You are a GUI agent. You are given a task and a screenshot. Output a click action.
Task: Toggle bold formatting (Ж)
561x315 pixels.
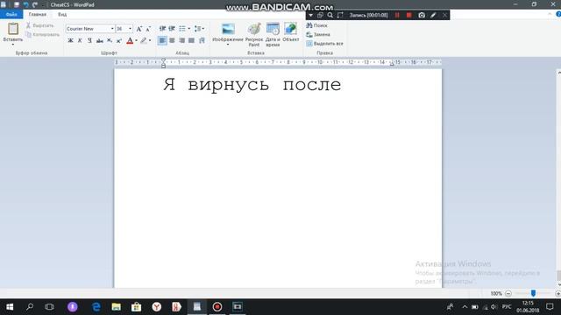click(70, 40)
